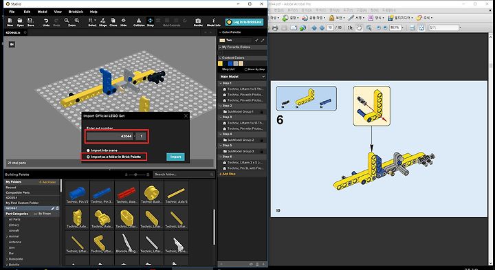Click the print icon in Acrobat
Image resolution: width=495 pixels, height=270 pixels.
coord(274,27)
